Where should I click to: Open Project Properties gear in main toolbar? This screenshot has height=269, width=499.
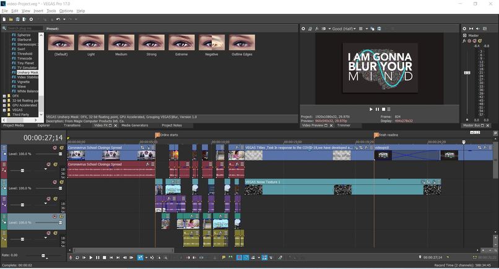coord(31,19)
